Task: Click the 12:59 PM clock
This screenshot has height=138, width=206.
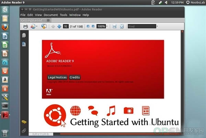Action: 177,2
